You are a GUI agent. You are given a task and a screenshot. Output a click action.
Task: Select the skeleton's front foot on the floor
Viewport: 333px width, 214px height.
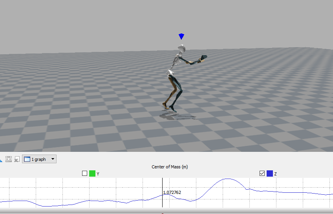pos(173,110)
